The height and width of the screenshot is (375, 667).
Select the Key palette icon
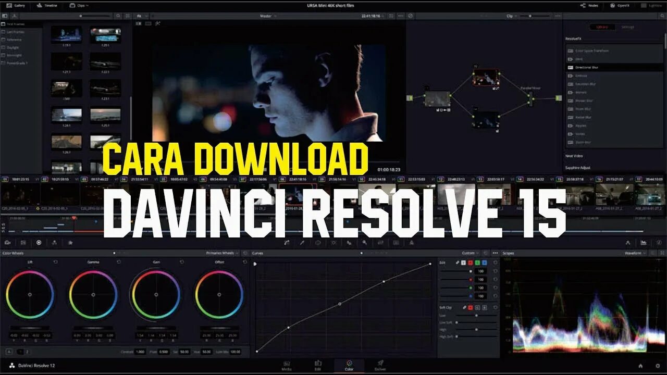(x=365, y=242)
